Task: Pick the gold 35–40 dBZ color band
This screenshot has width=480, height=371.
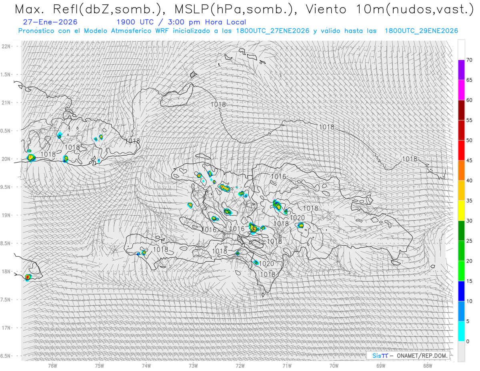Action: (461, 191)
